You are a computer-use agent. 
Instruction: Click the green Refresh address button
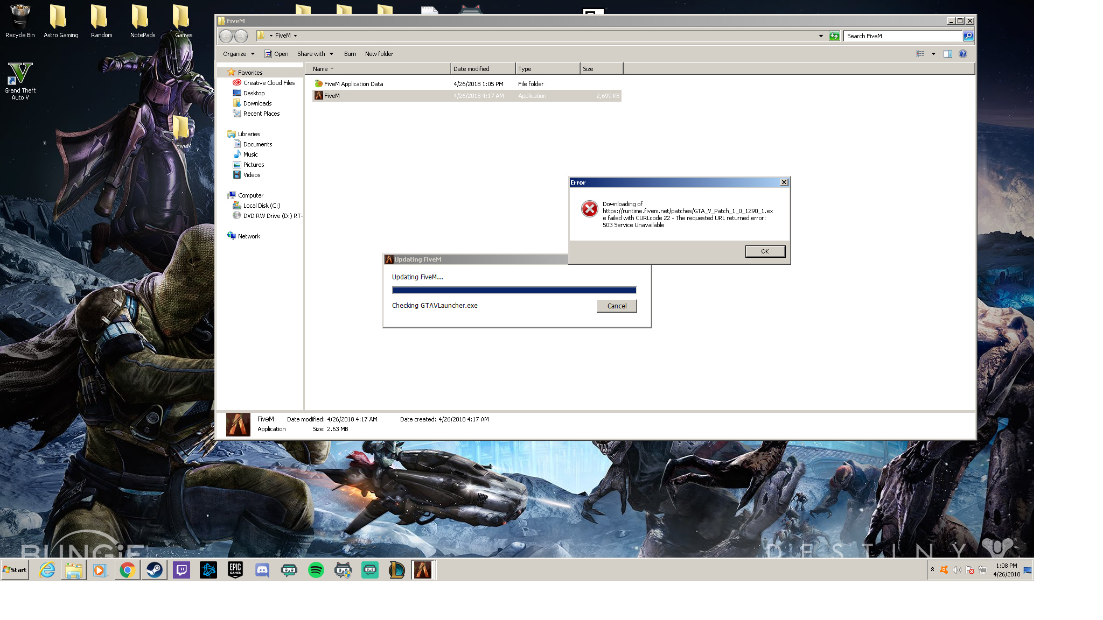coord(834,36)
